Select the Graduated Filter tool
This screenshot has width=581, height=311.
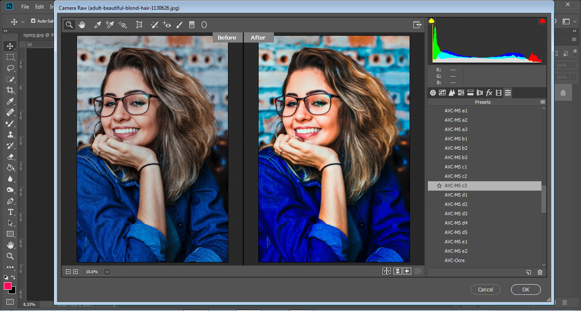(192, 25)
